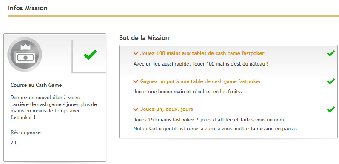Collapse the Jouez un, deux, jours chevron
This screenshot has width=339, height=164.
tap(136, 109)
